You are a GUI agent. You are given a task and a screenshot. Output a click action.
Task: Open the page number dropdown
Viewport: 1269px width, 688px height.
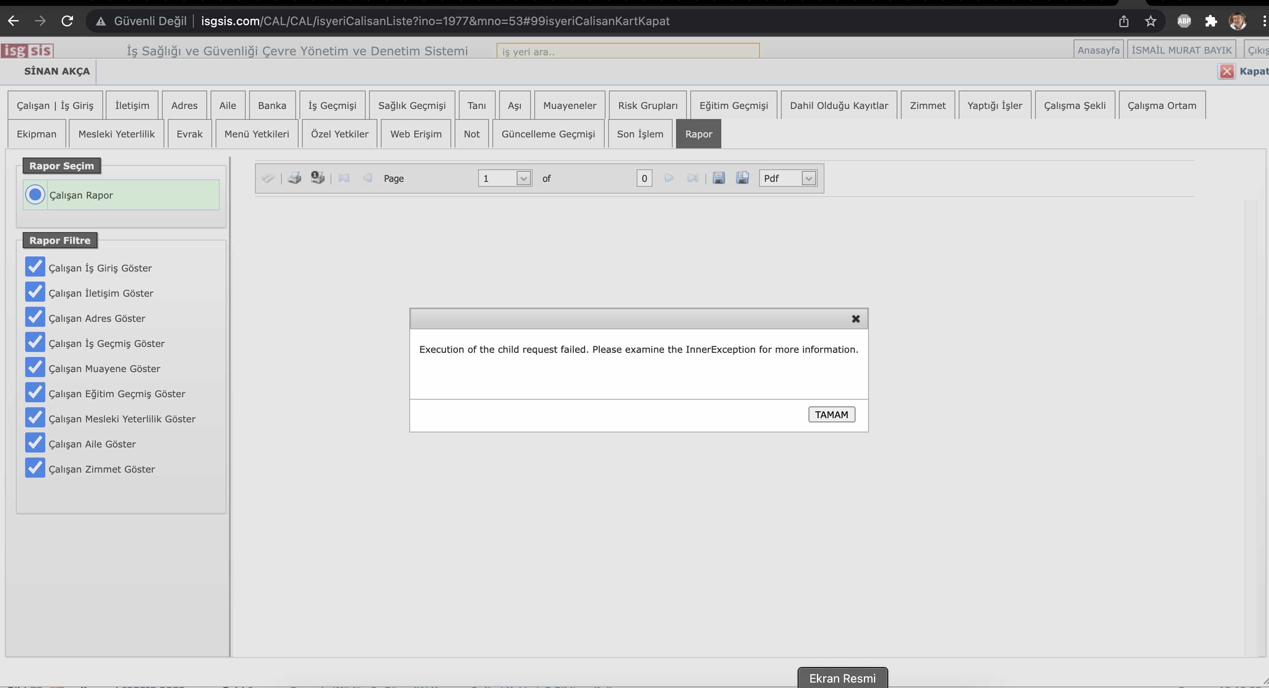pos(523,178)
